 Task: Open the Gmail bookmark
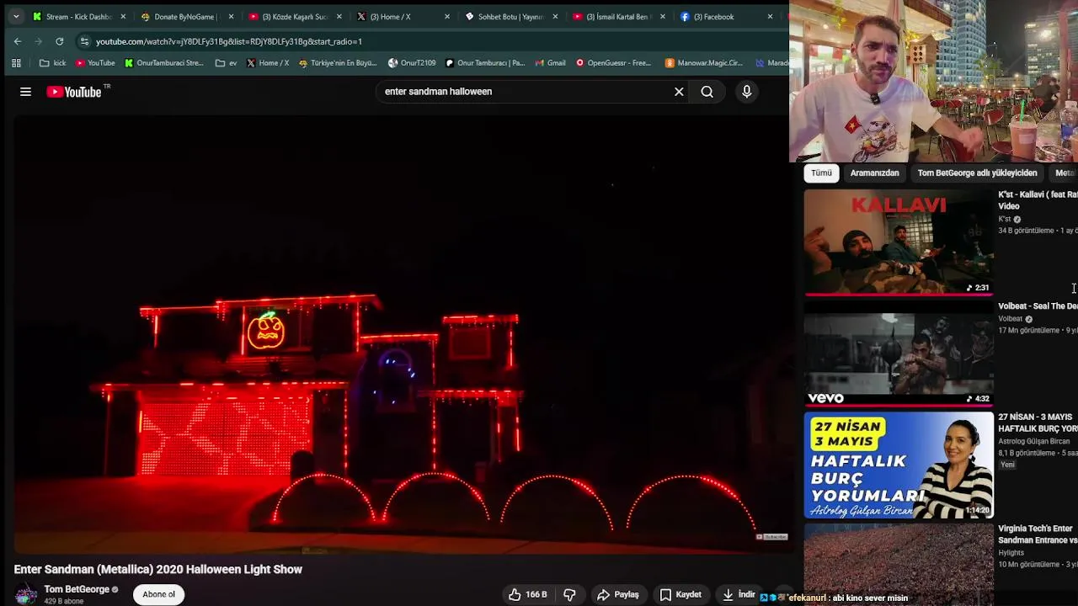pyautogui.click(x=551, y=63)
